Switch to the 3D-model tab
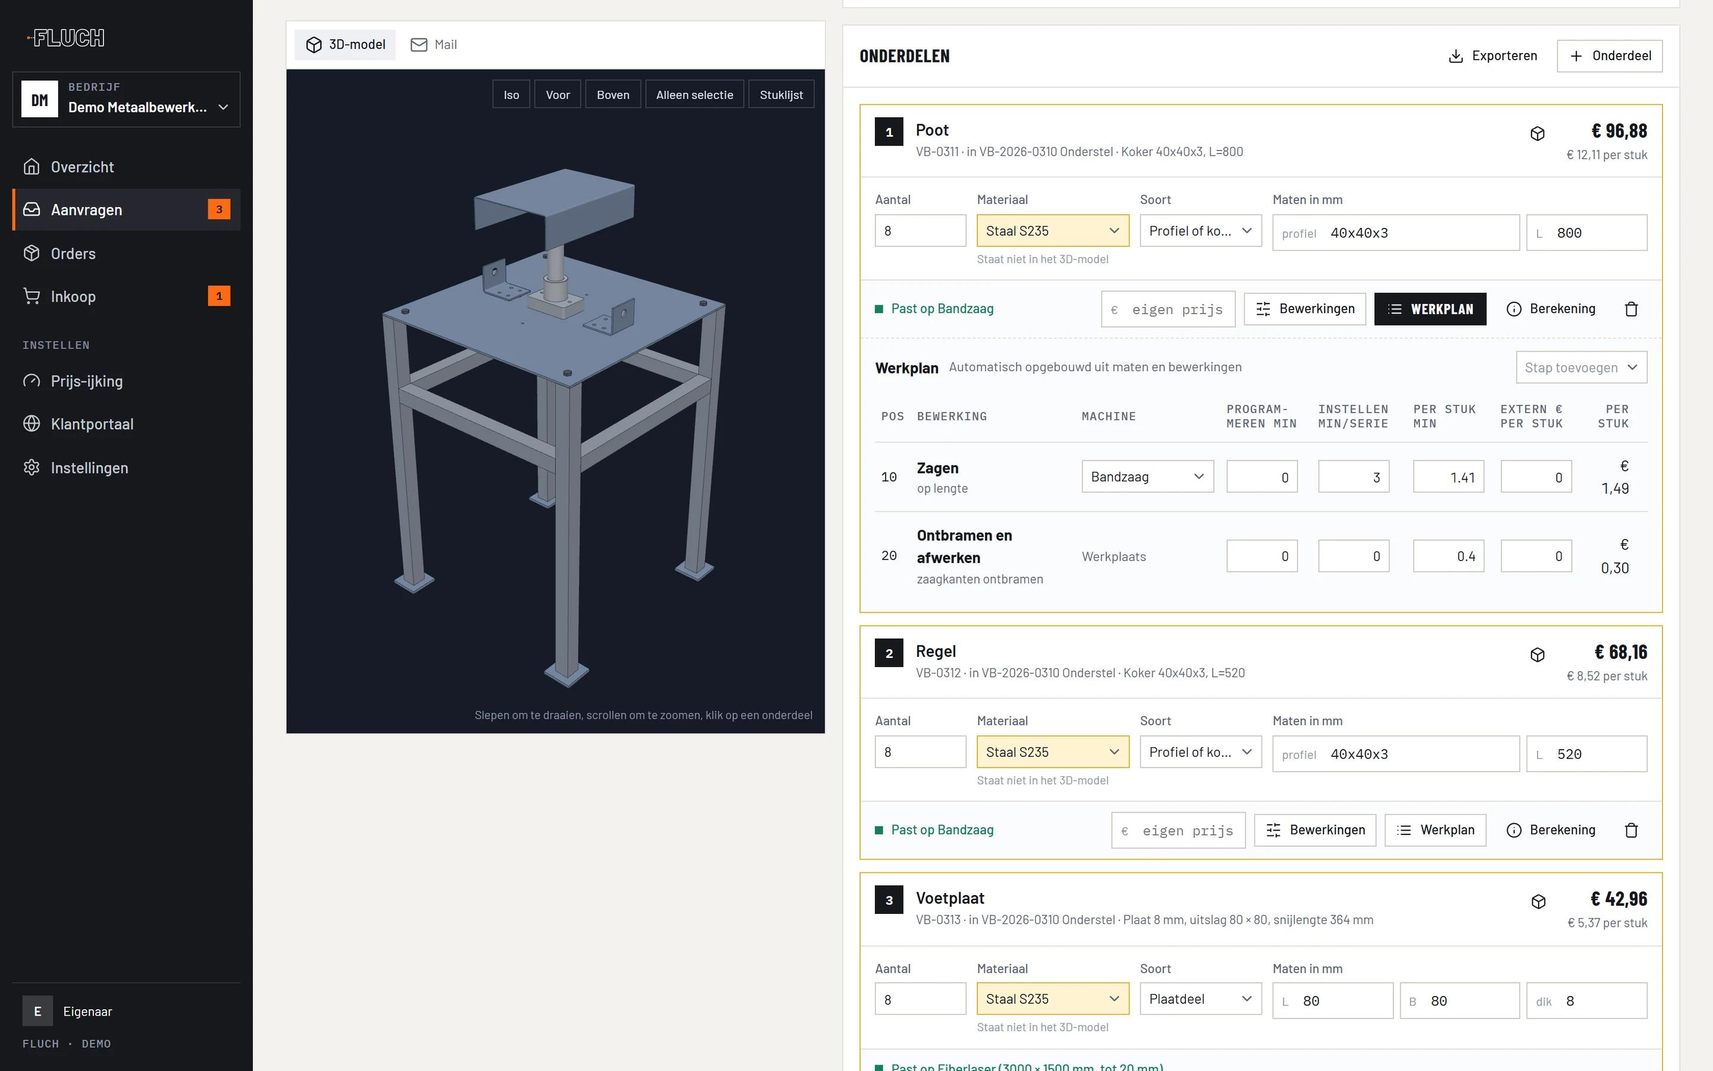The width and height of the screenshot is (1713, 1071). 346,45
